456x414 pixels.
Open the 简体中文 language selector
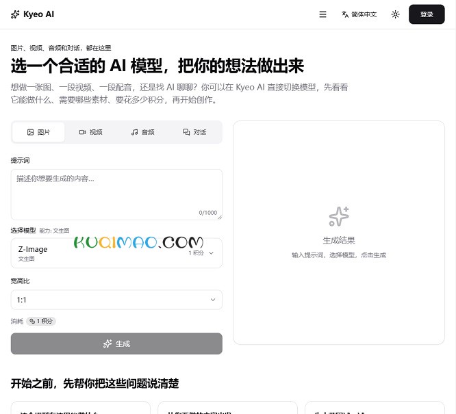[359, 14]
